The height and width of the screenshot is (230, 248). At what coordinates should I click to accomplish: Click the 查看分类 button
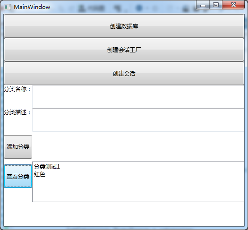pyautogui.click(x=18, y=176)
